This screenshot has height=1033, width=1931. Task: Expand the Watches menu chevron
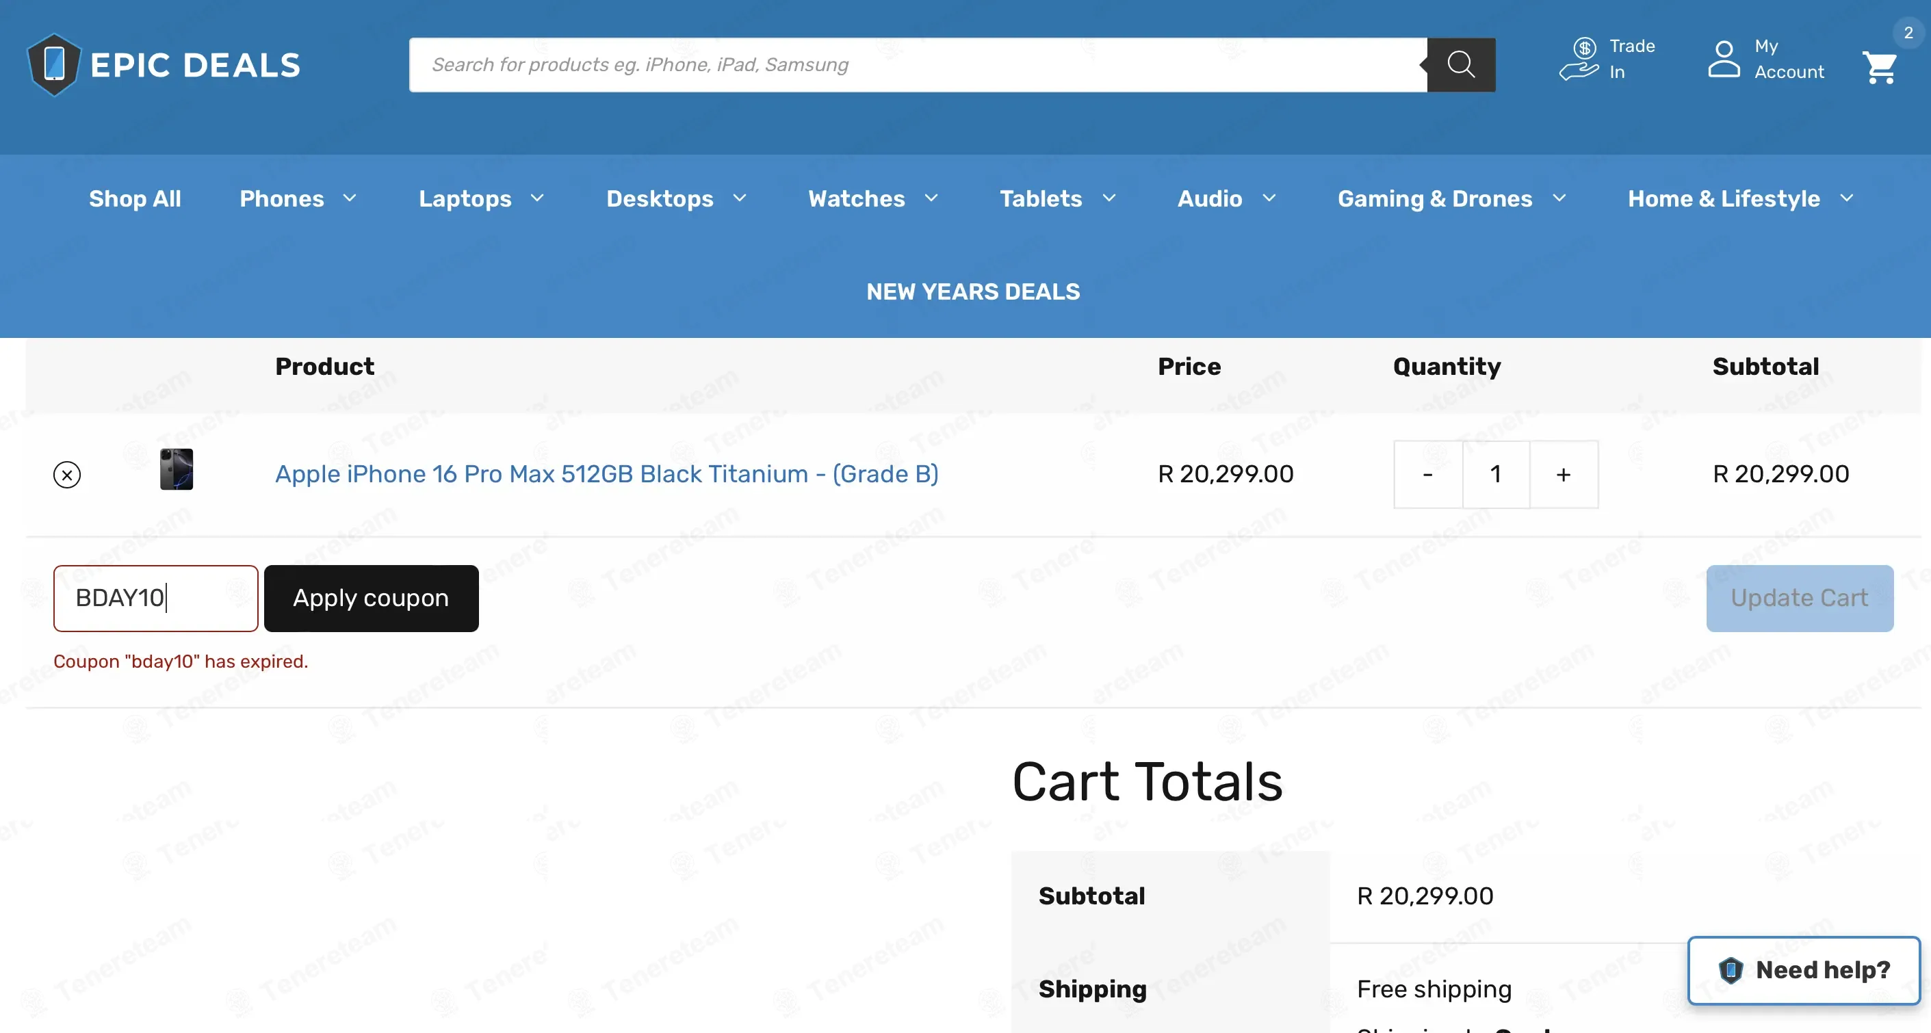point(931,198)
